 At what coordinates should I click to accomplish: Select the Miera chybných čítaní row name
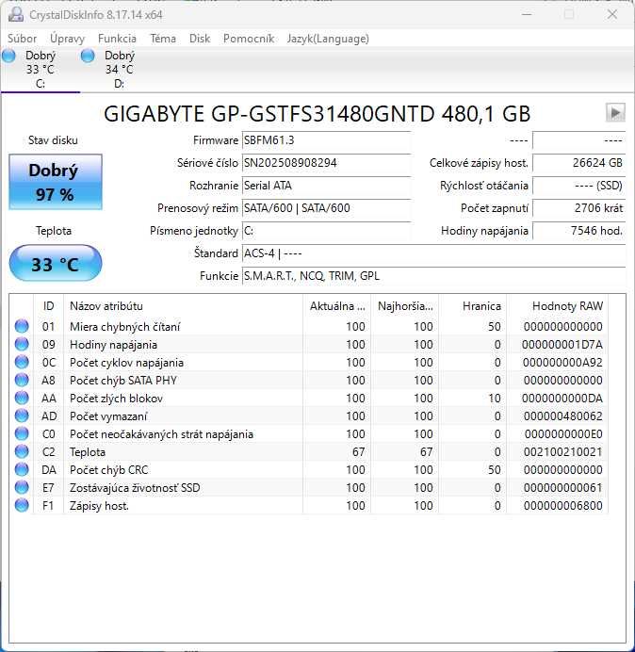(124, 327)
